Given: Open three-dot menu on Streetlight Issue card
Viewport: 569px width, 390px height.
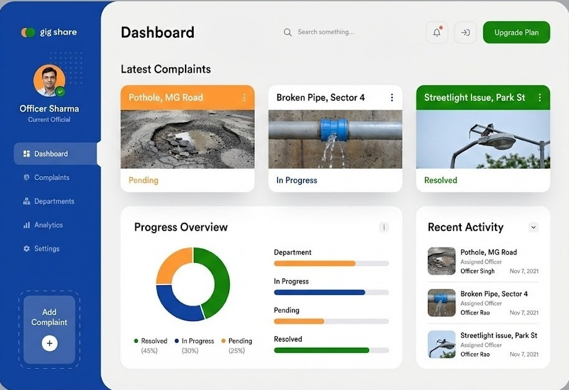Looking at the screenshot, I should click(539, 97).
